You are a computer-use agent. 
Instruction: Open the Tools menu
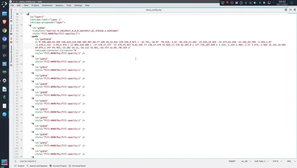(x=69, y=5)
